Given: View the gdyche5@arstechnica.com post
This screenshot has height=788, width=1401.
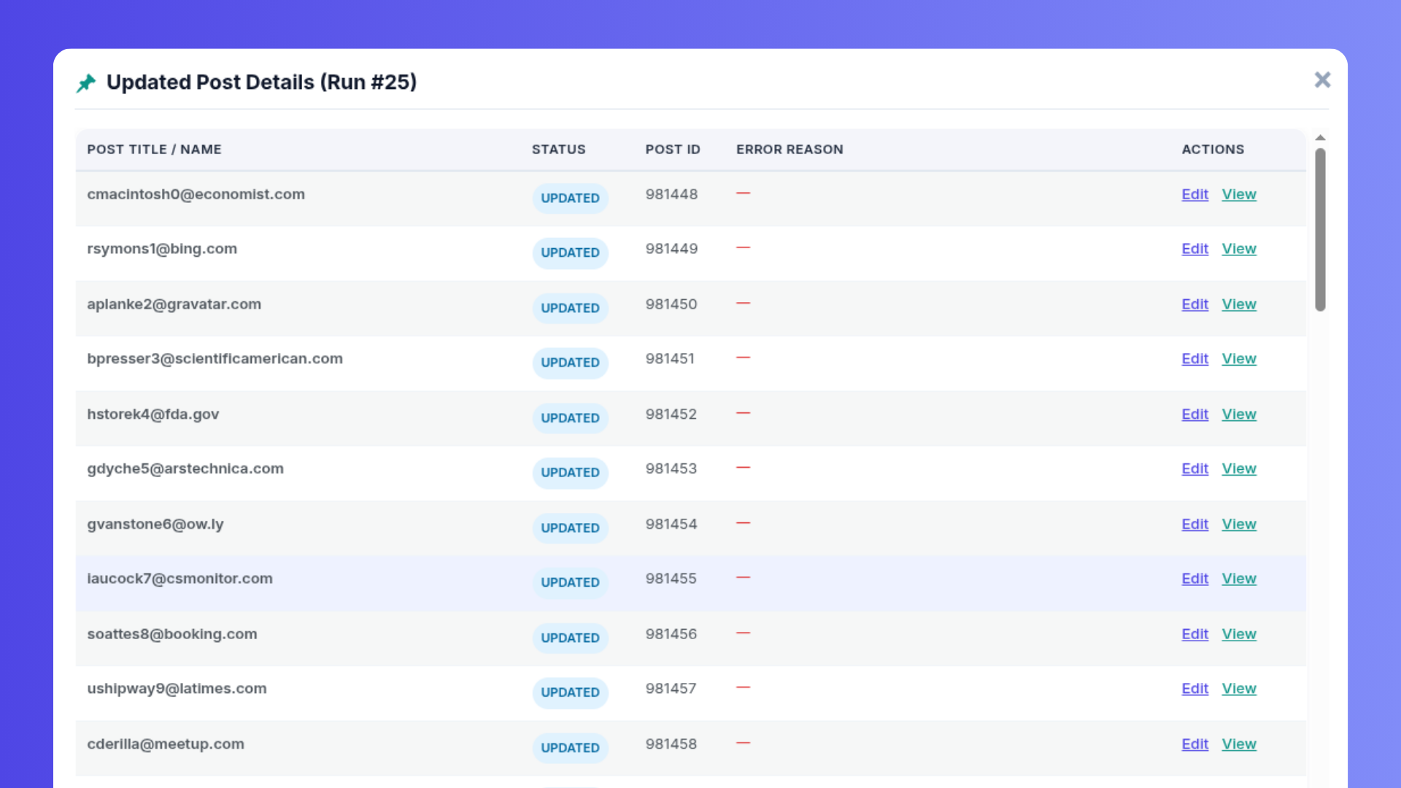Looking at the screenshot, I should pos(1239,469).
